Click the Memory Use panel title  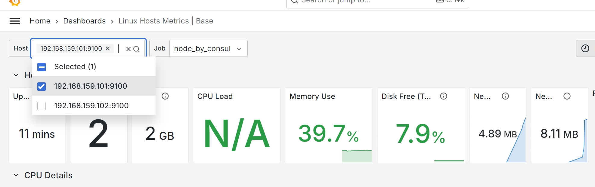(x=312, y=97)
